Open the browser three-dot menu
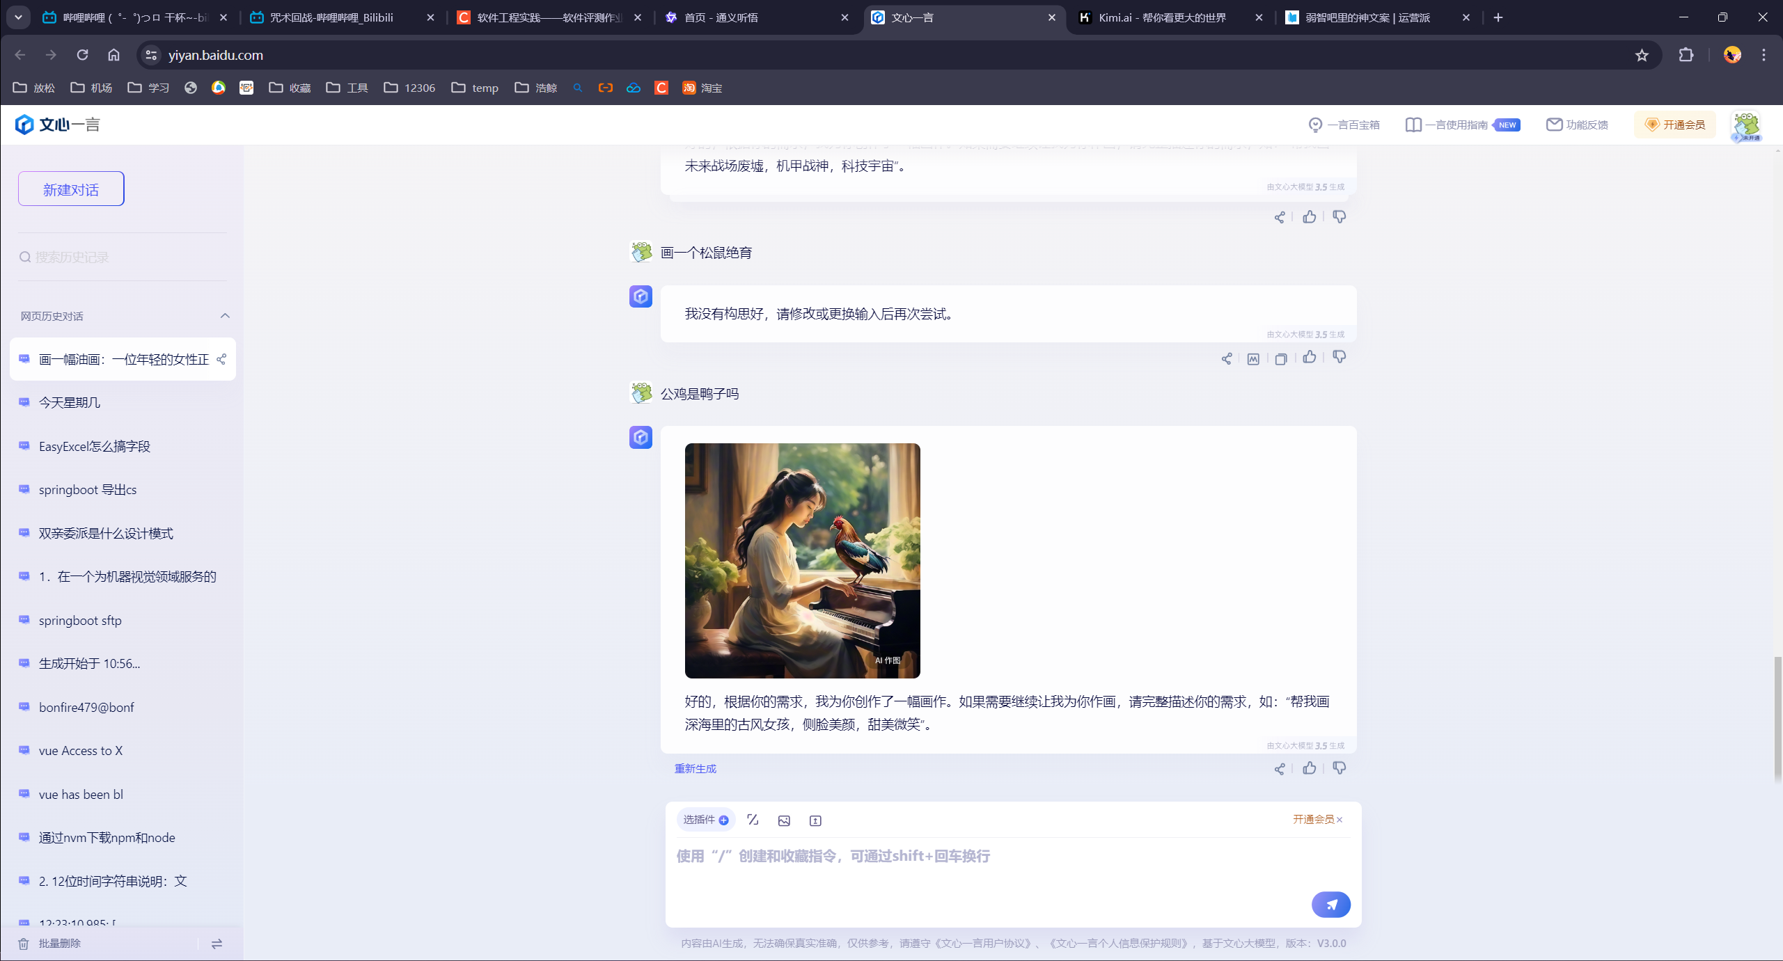This screenshot has height=961, width=1783. pos(1764,55)
